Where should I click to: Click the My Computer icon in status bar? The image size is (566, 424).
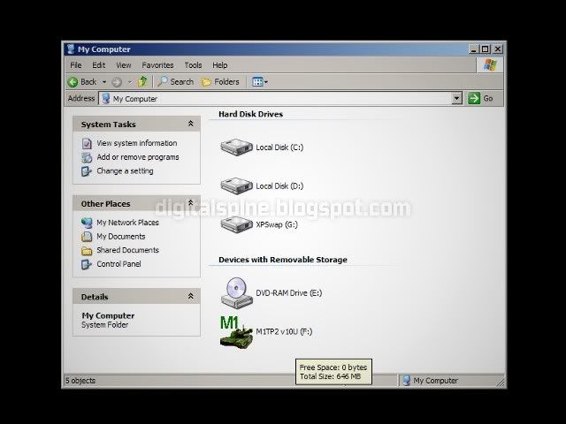[407, 381]
